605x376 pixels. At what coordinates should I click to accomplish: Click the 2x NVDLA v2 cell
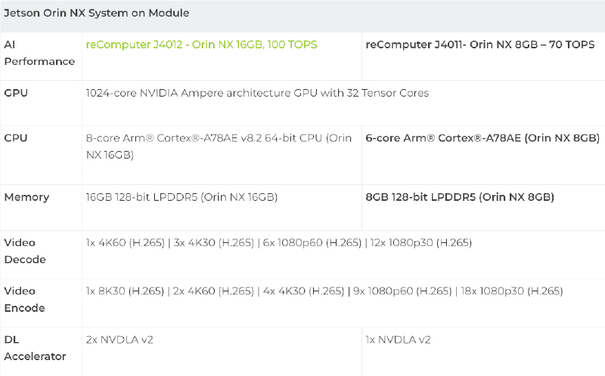[x=119, y=339]
